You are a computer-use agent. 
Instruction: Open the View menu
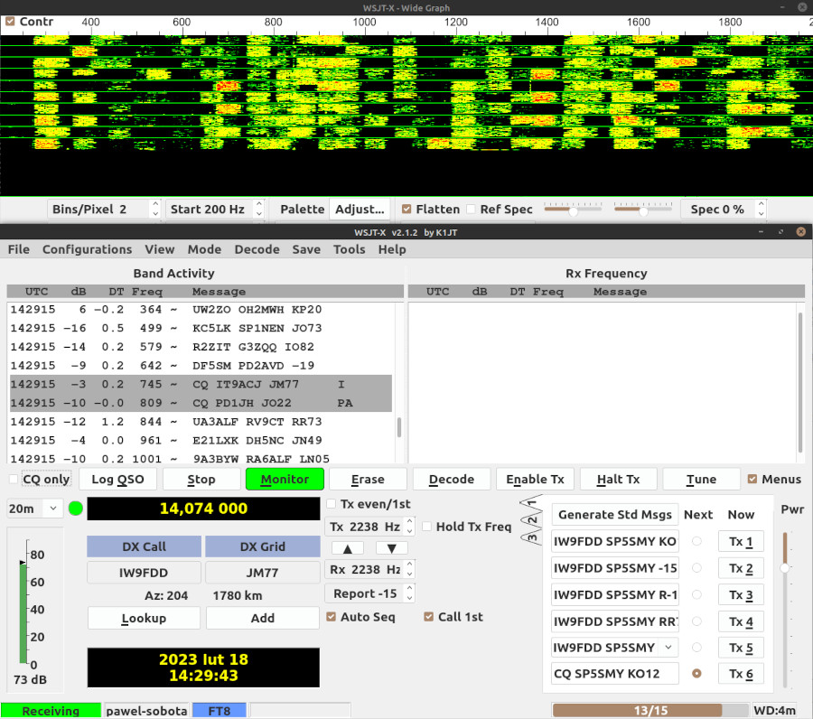[160, 249]
